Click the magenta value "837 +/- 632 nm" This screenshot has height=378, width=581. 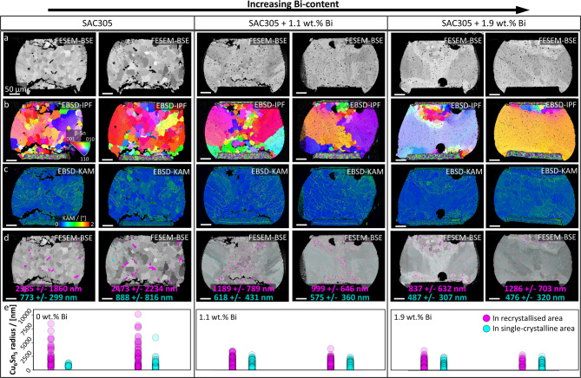[x=437, y=289]
